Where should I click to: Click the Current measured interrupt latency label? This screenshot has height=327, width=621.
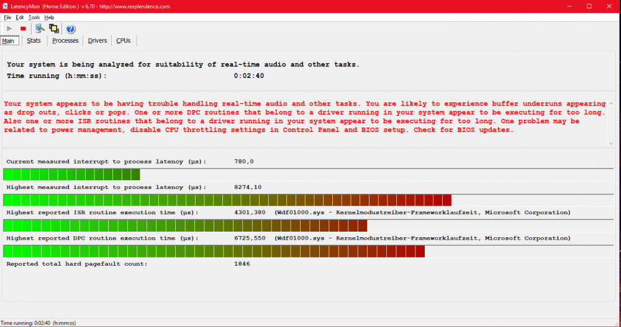tap(107, 162)
